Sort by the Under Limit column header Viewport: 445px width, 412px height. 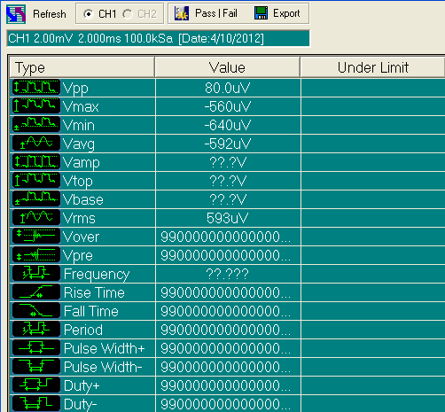click(x=372, y=67)
